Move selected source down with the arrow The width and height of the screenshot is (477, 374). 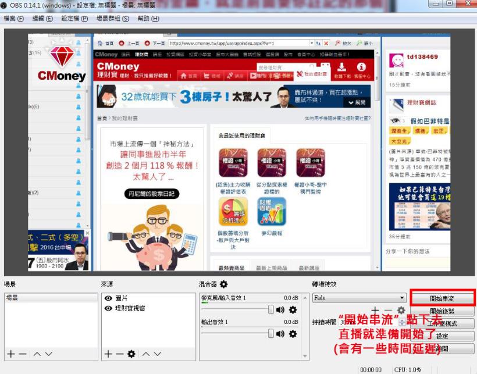(x=157, y=354)
